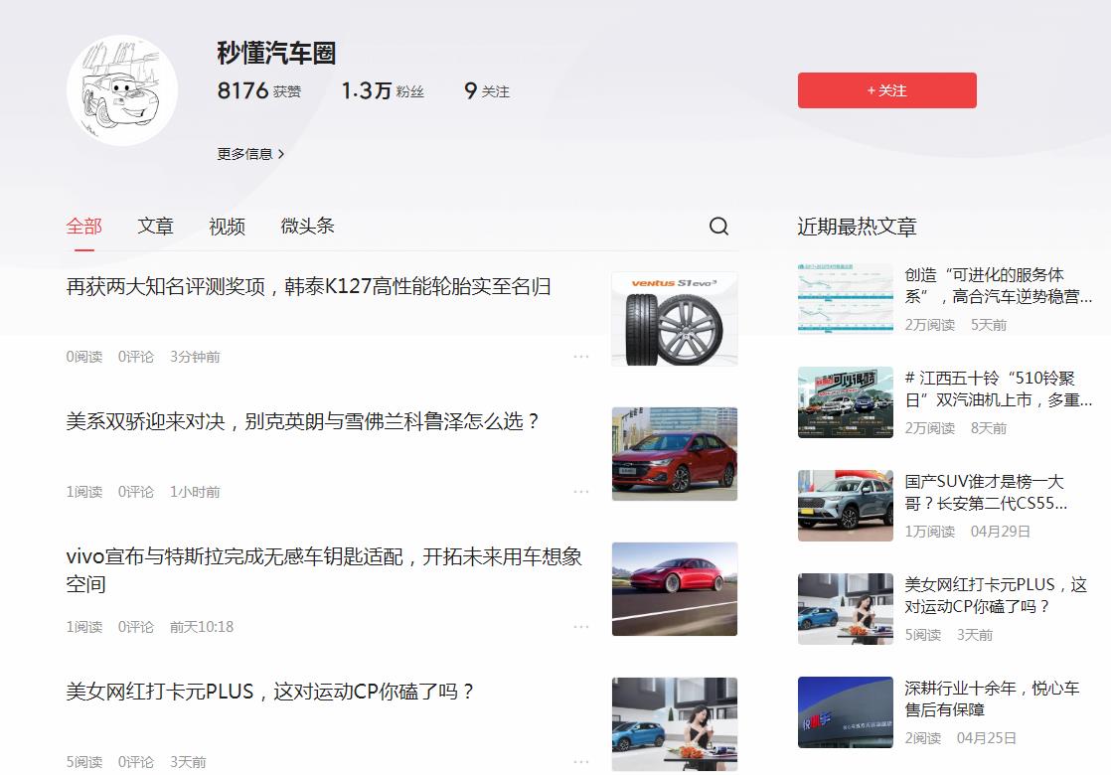Click the 前天10:18 timestamp
Viewport: 1111px width, 775px height.
[x=201, y=627]
